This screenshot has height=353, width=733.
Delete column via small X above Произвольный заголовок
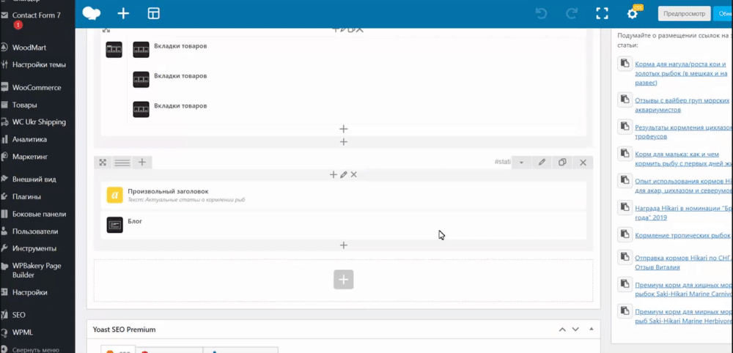(354, 174)
